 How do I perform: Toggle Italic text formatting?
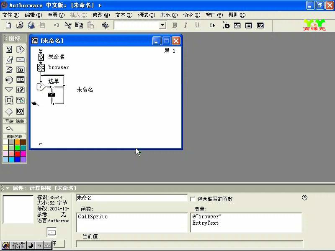(x=186, y=25)
